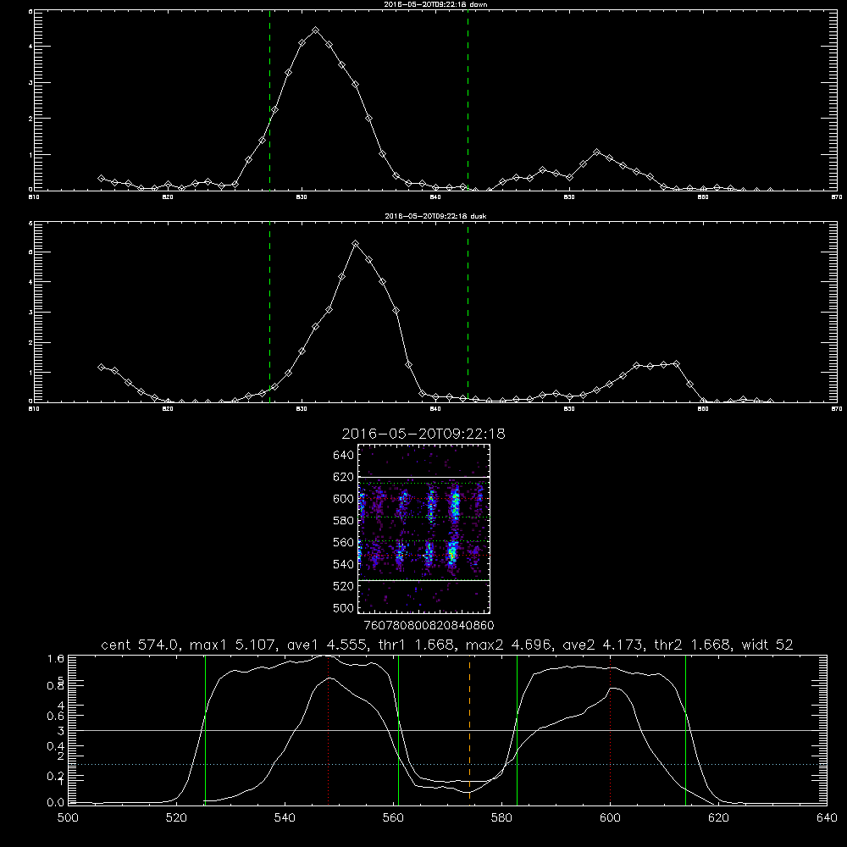Click the '830' x-axis label under the dawn plot

pyautogui.click(x=302, y=197)
